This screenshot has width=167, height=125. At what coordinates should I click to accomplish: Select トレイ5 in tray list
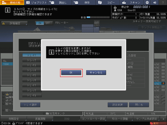pyautogui.click(x=32, y=75)
